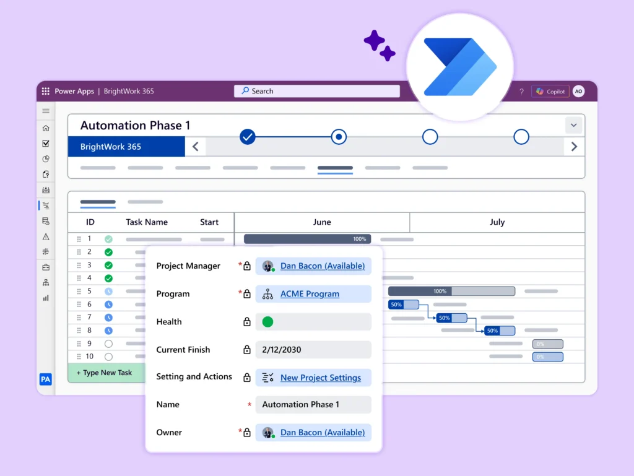Click the lock icon beside Program

[246, 294]
